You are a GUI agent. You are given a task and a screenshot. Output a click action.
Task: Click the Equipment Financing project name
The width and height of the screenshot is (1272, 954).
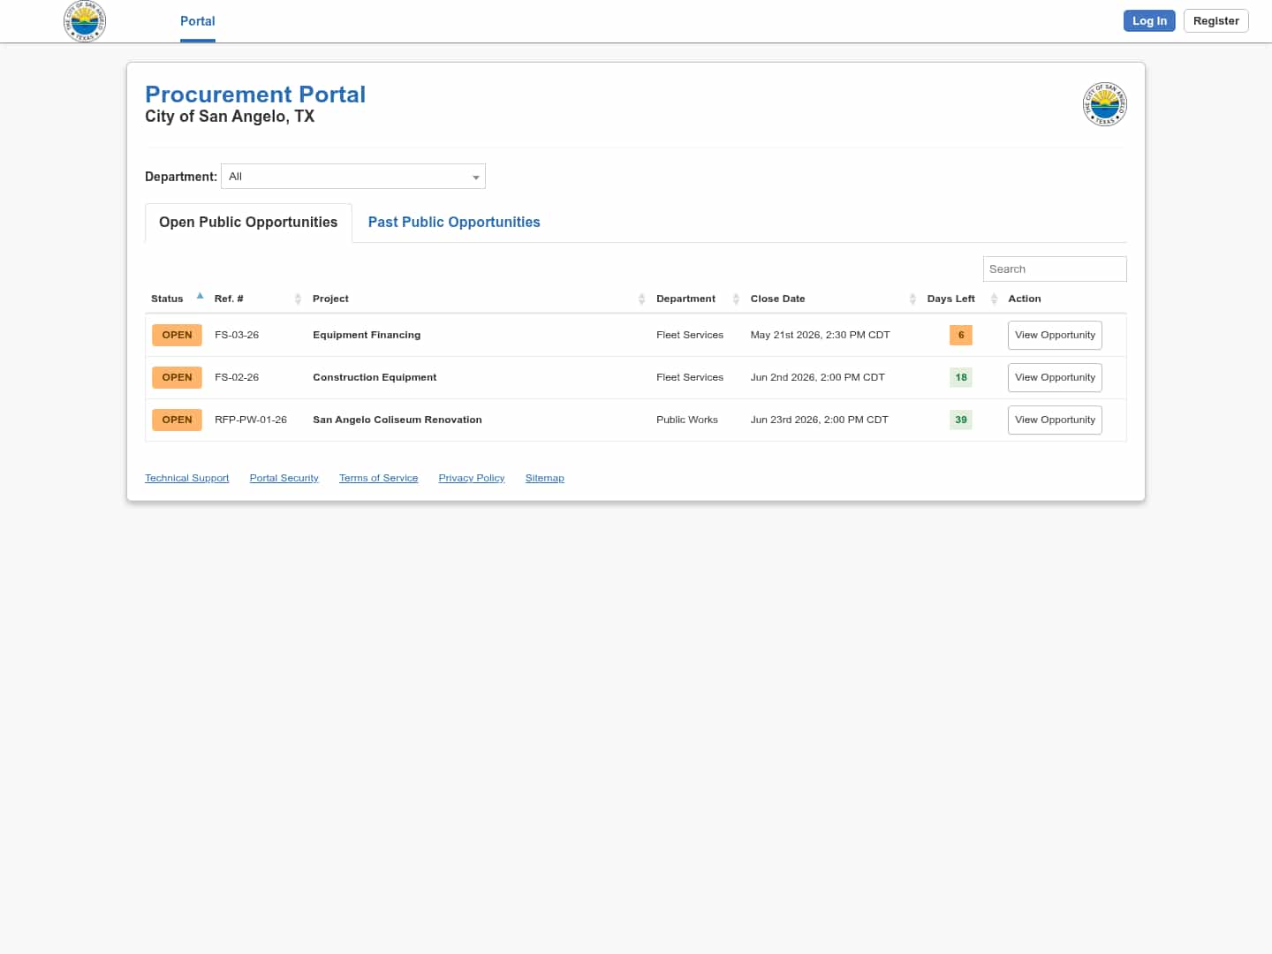tap(367, 335)
